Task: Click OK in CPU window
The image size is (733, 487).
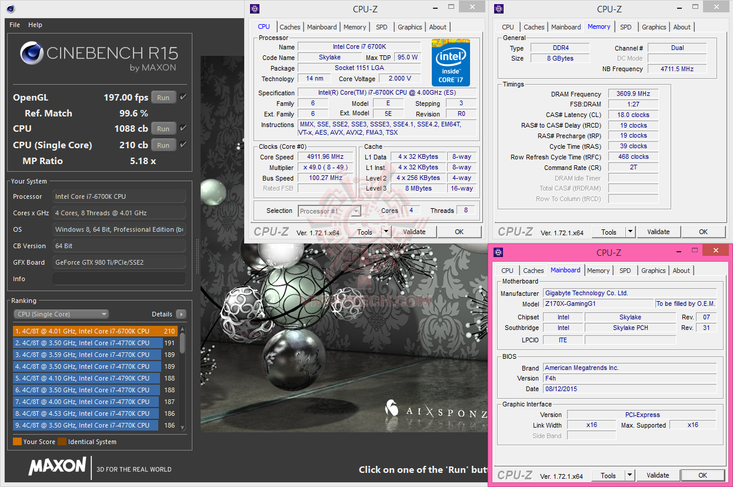Action: (459, 232)
